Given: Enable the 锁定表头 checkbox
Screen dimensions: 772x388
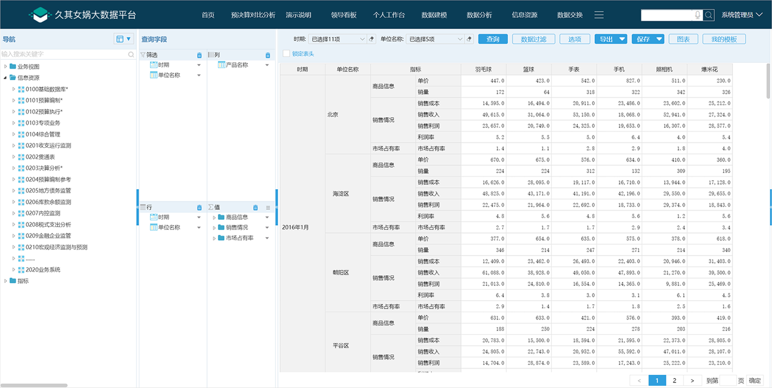Looking at the screenshot, I should 286,54.
